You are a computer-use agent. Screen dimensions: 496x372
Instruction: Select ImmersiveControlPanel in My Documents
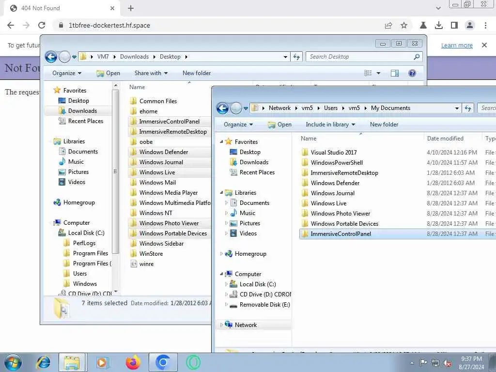pos(397,234)
